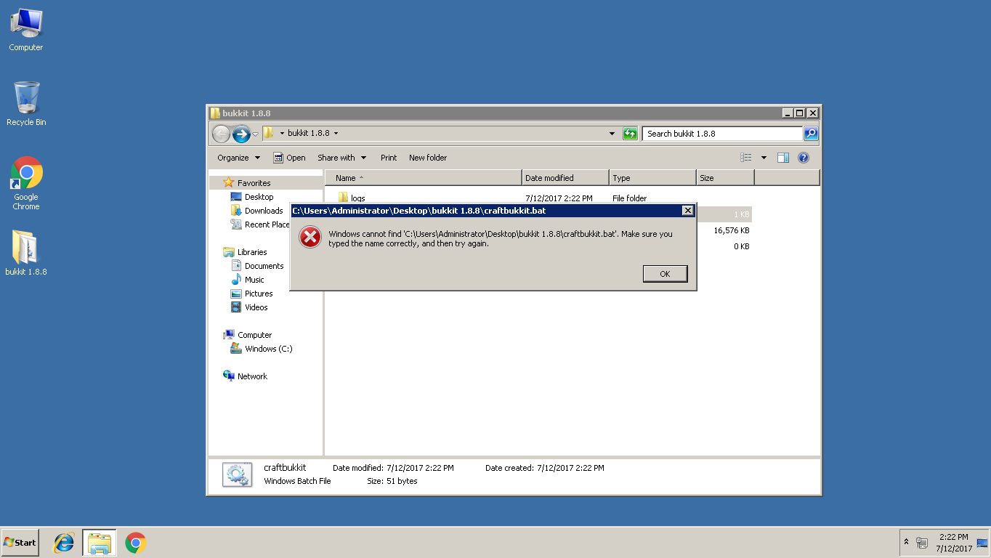Go back in Explorer navigation
This screenshot has height=558, width=991.
221,134
